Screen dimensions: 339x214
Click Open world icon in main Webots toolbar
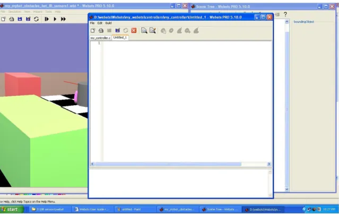point(12,19)
